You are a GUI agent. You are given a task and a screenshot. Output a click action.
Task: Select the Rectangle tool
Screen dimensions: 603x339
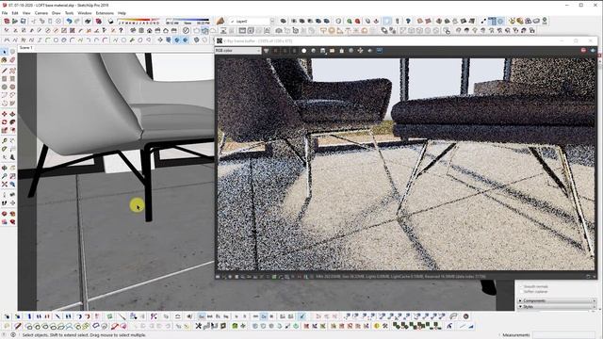[x=4, y=78]
